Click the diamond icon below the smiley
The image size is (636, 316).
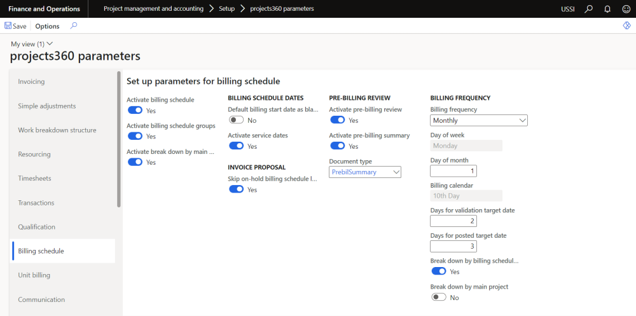[626, 25]
